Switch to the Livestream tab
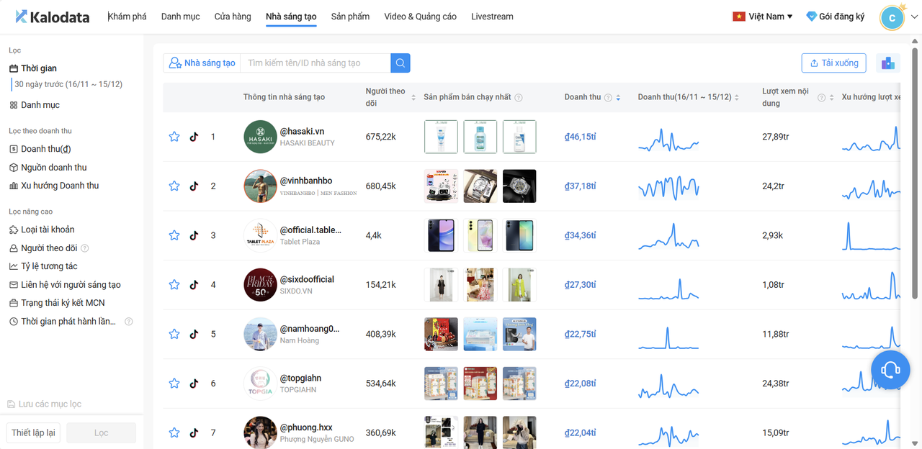Viewport: 922px width, 449px height. [x=492, y=17]
